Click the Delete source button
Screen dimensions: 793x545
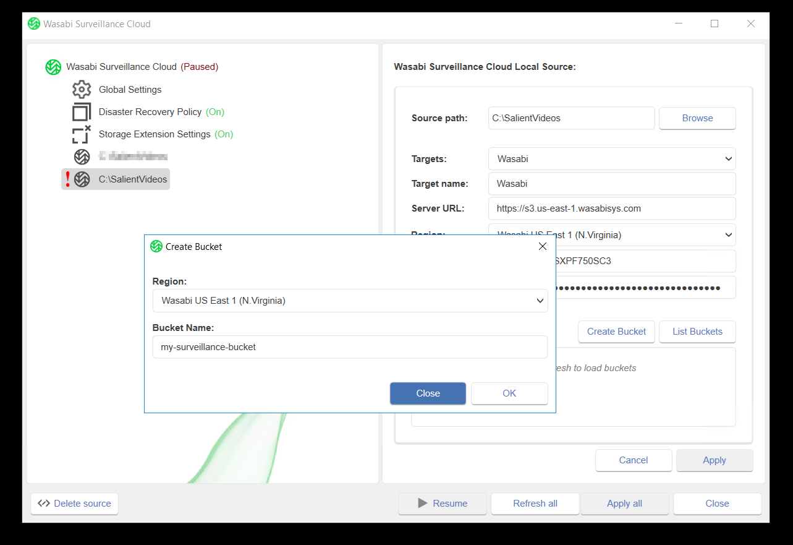click(74, 504)
